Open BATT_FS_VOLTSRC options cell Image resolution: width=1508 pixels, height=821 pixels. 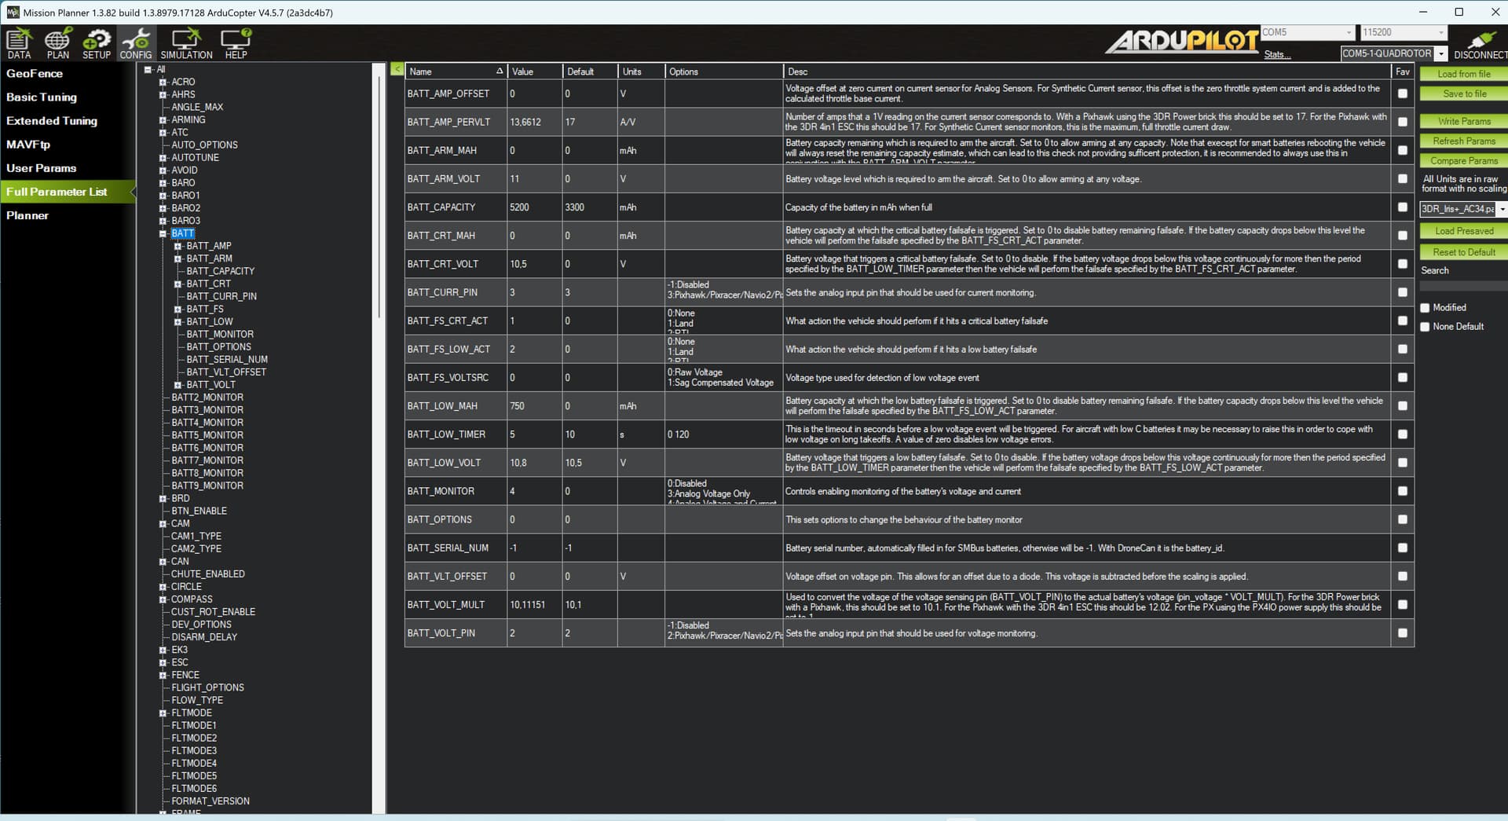723,378
